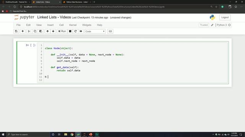Switch to OneDrive/Growth browser tab
245x137 pixels.
(x=16, y=2)
